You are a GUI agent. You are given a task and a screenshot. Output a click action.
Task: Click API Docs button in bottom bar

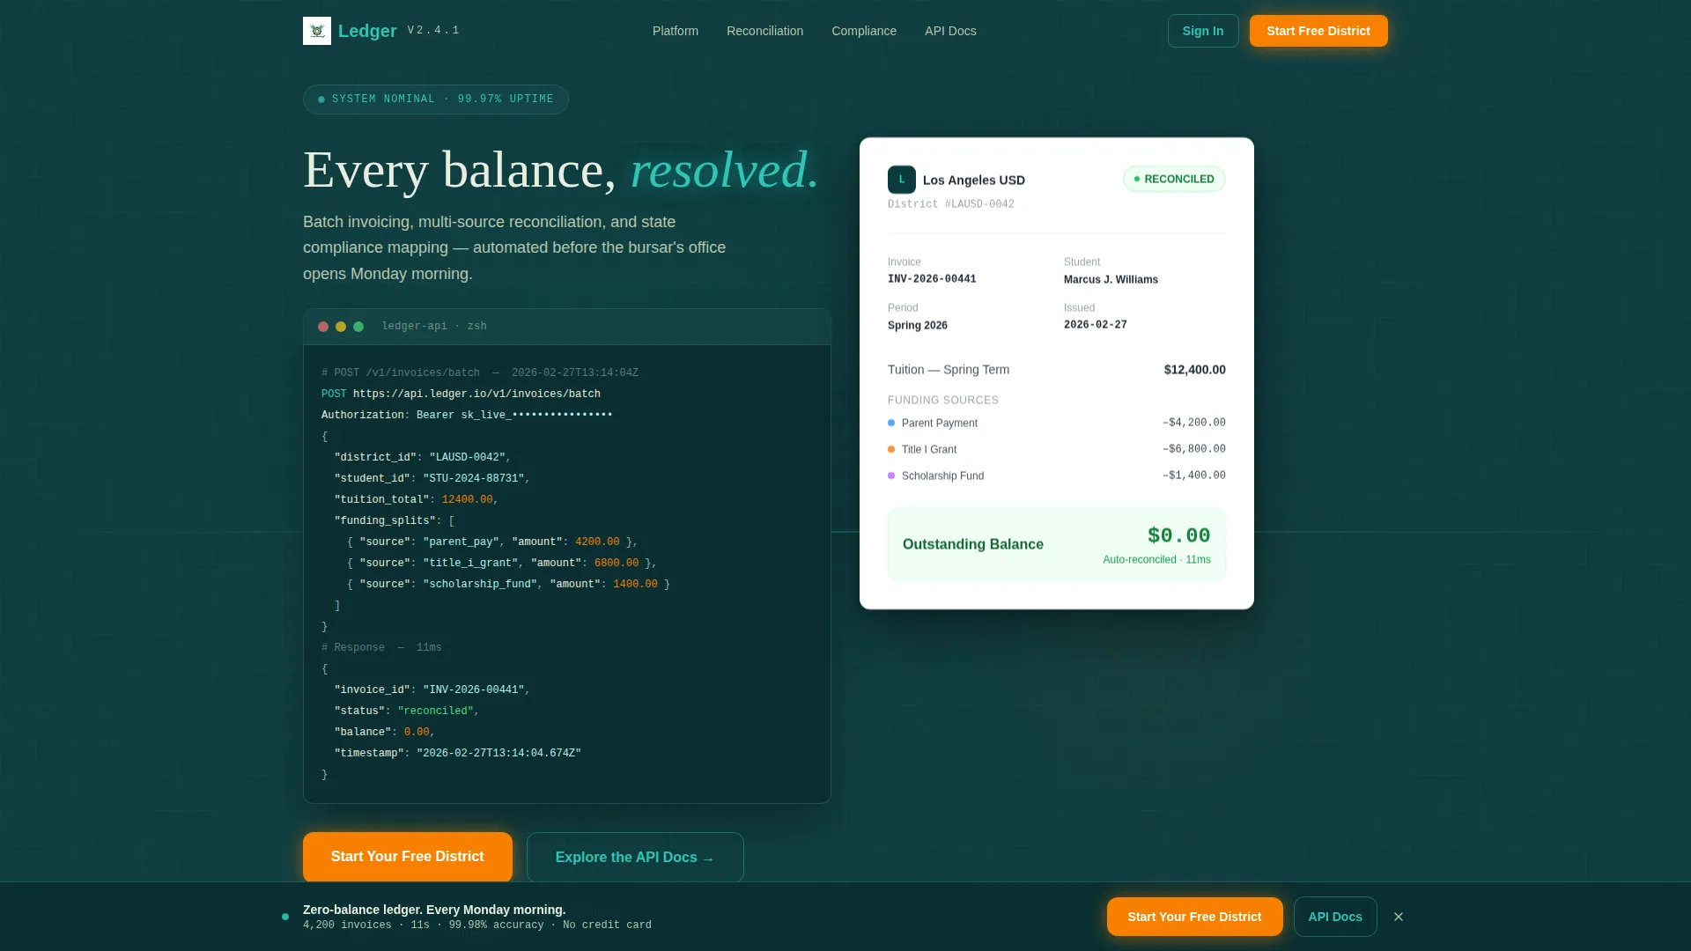(1335, 917)
